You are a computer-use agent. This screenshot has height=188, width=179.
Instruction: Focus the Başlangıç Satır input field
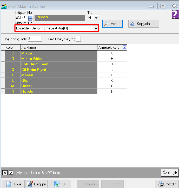[35, 39]
